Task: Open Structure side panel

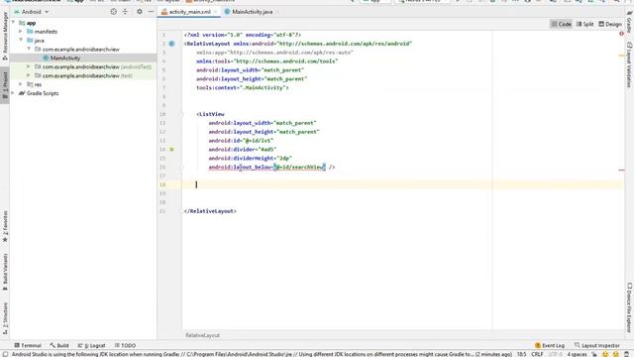Action: point(5,318)
